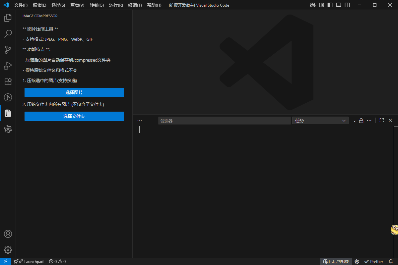Open the Customize Layout control

[321, 5]
